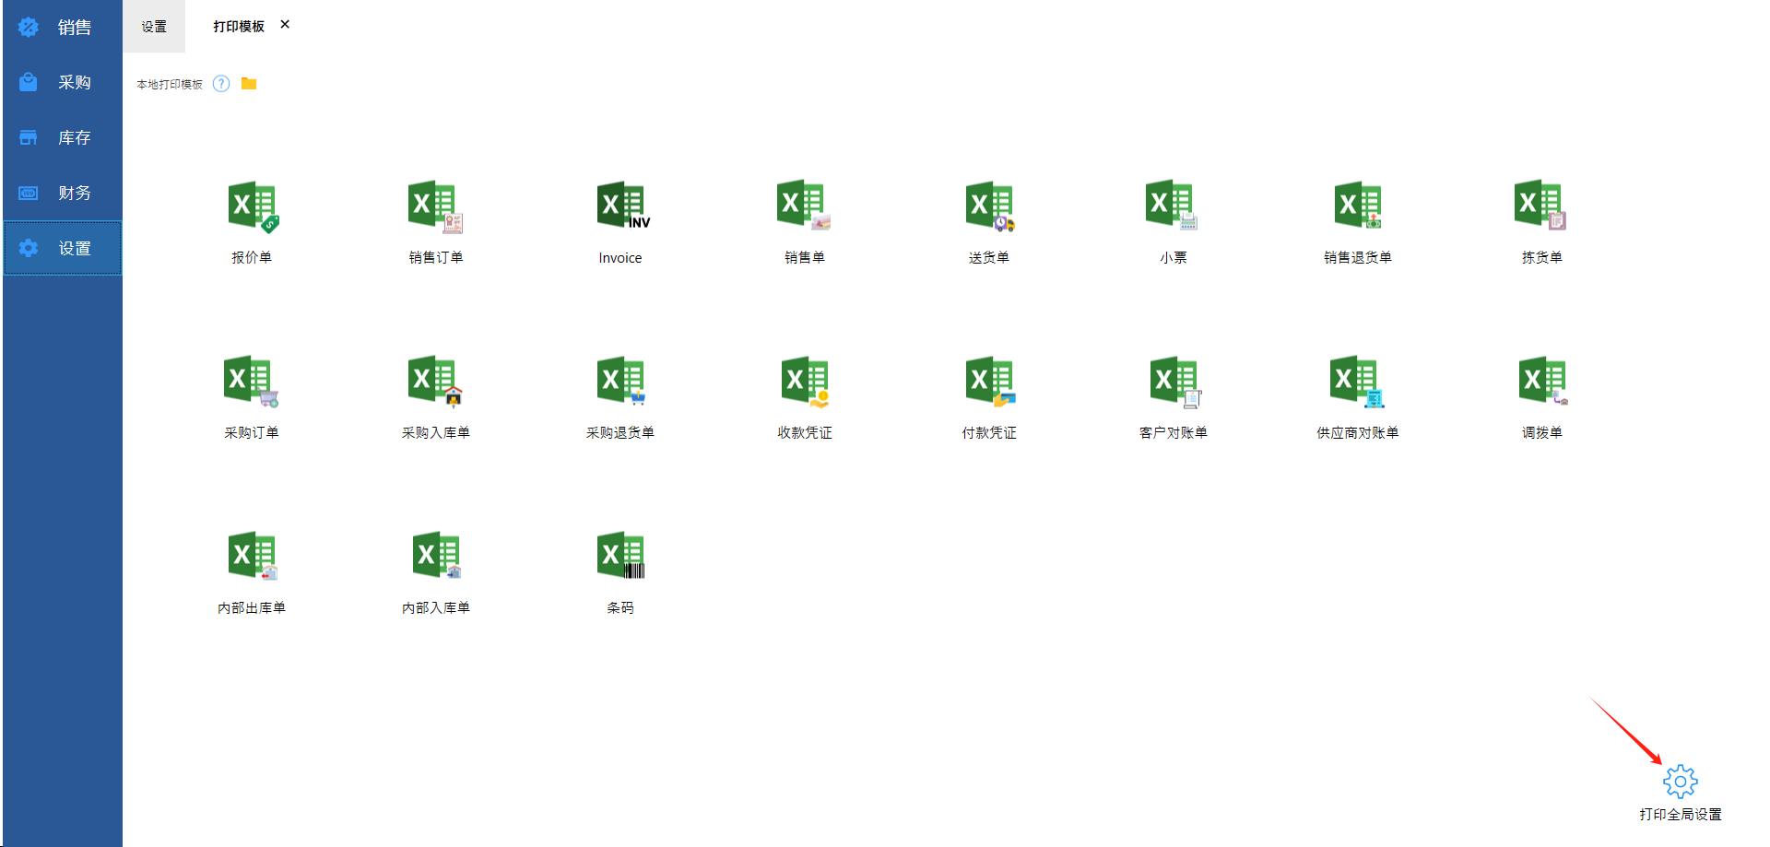Screen dimensions: 1770x847
Task: Open the 采购入库单 template
Action: [435, 382]
